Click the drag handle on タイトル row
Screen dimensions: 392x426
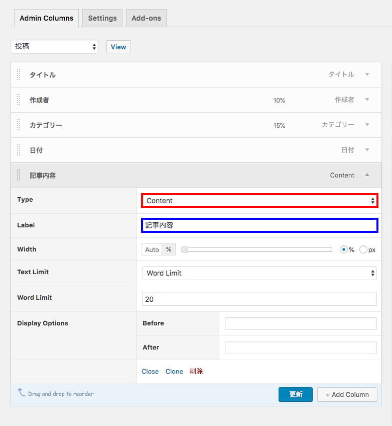point(19,74)
